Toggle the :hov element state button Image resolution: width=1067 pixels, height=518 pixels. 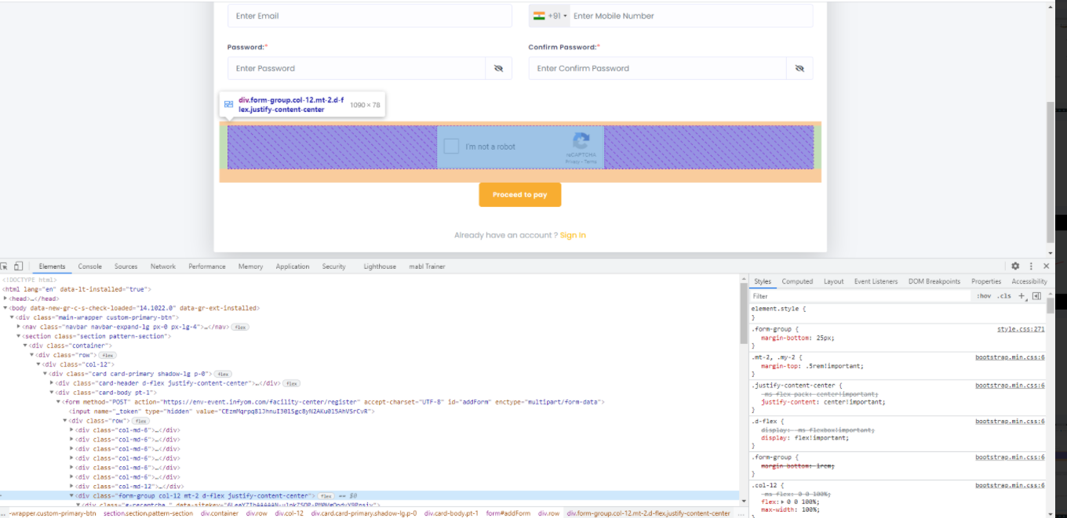(x=984, y=296)
